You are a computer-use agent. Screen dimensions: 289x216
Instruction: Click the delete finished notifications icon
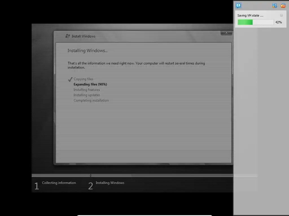[283, 6]
